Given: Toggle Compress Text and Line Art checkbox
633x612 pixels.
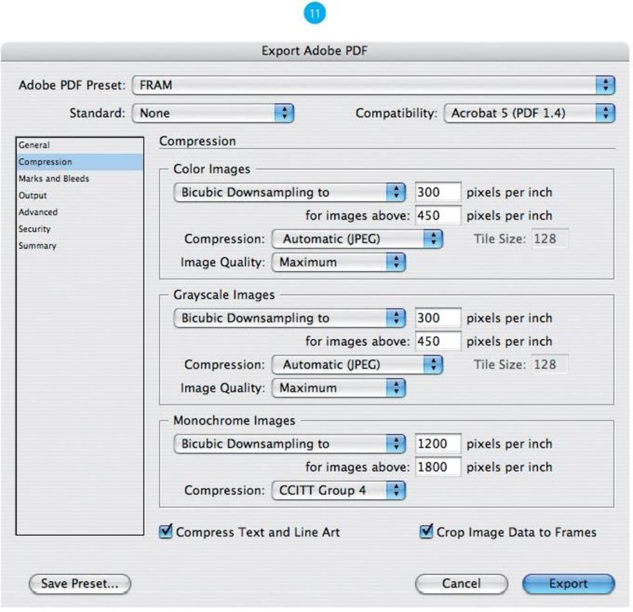Looking at the screenshot, I should point(166,532).
